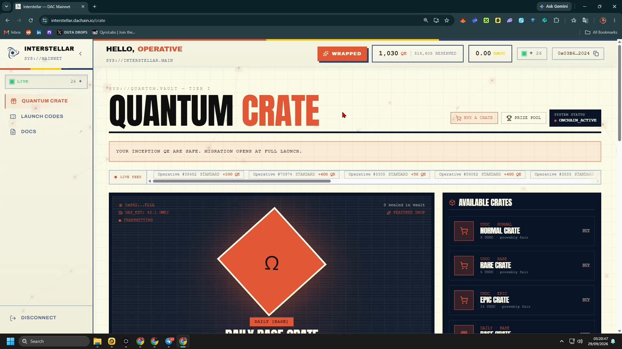Click the Daily [Base] tag
The image size is (622, 349).
272,322
